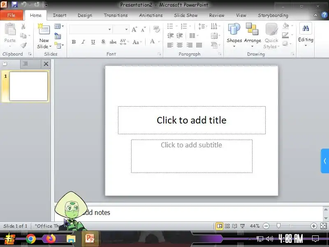Open the Editing binoculars menu
The width and height of the screenshot is (329, 247).
[306, 35]
